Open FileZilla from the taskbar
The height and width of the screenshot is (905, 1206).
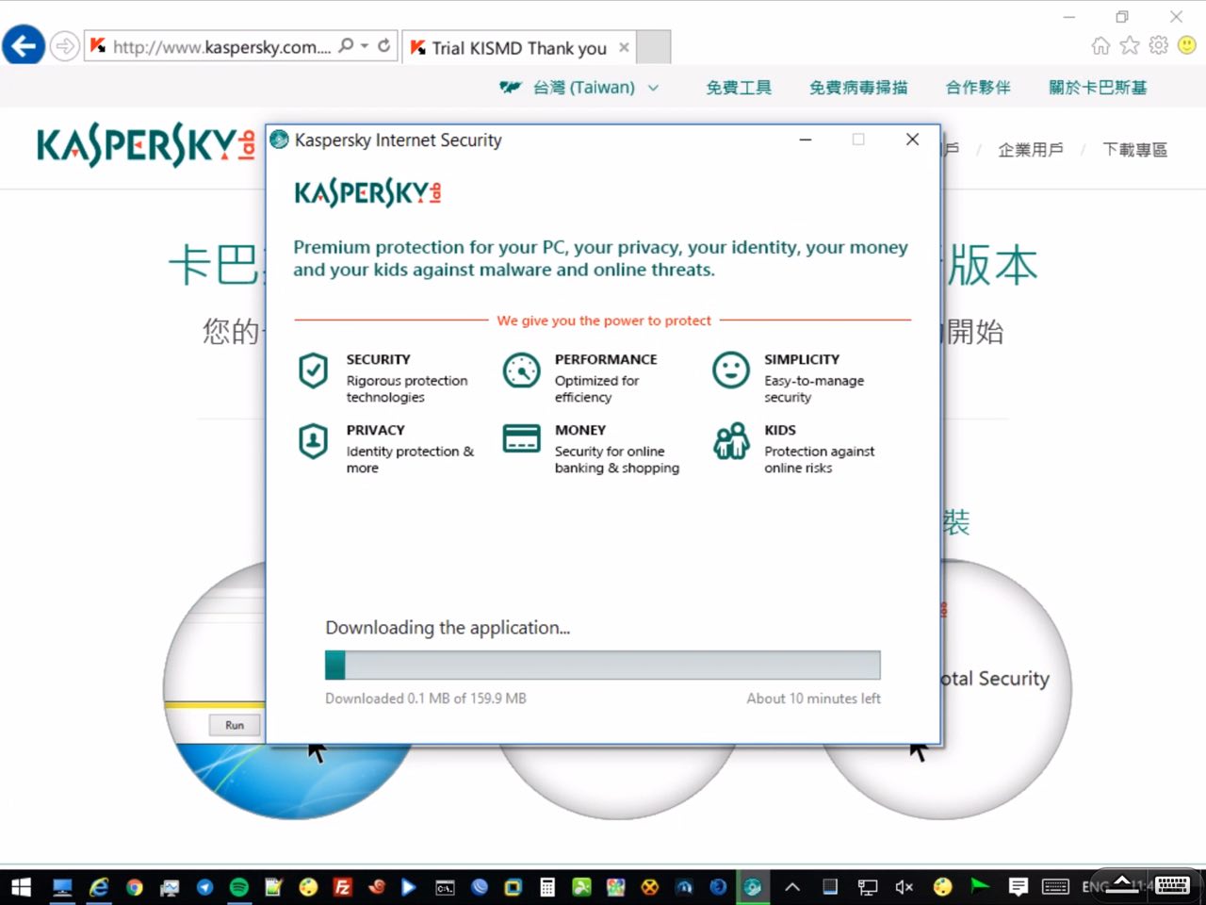pyautogui.click(x=343, y=887)
